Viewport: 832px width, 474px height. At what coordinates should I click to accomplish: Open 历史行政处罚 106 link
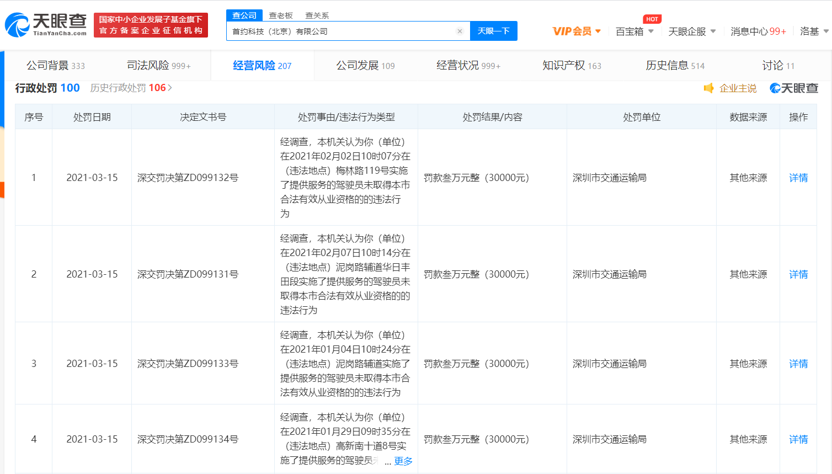[x=131, y=88]
